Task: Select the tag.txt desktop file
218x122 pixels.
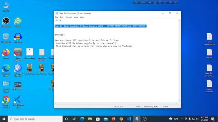Action: pyautogui.click(x=209, y=54)
